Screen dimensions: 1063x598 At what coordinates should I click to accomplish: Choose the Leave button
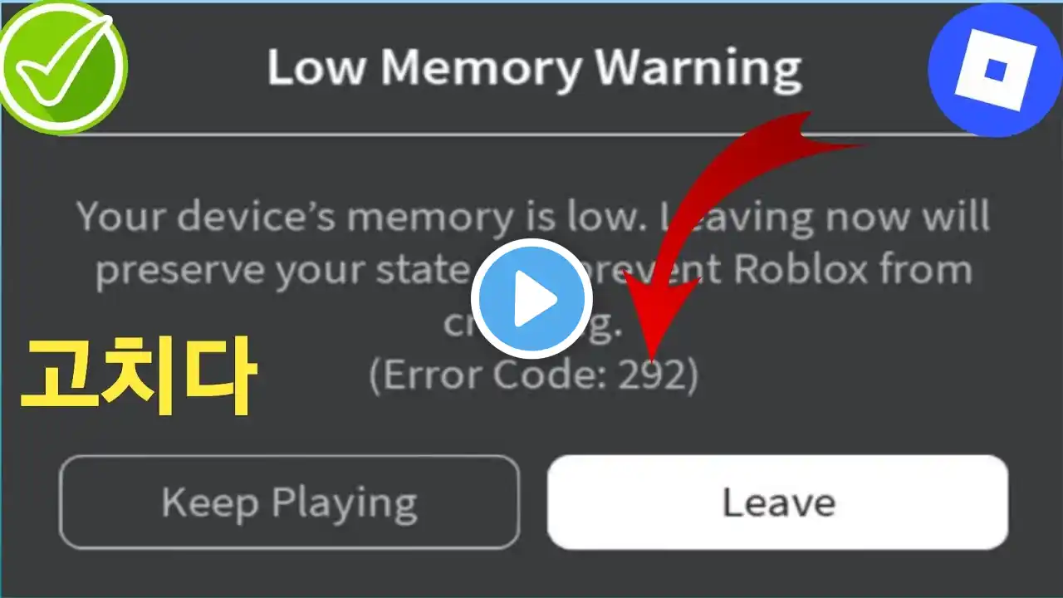[x=777, y=502]
